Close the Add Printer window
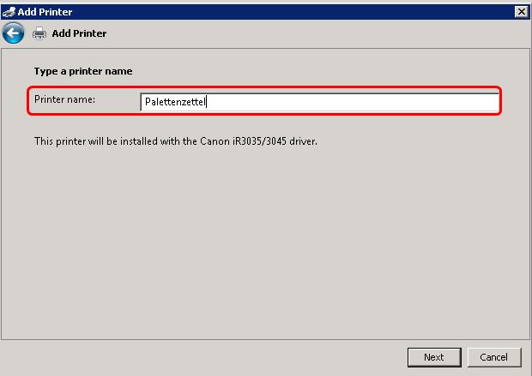This screenshot has width=532, height=376. 520,11
